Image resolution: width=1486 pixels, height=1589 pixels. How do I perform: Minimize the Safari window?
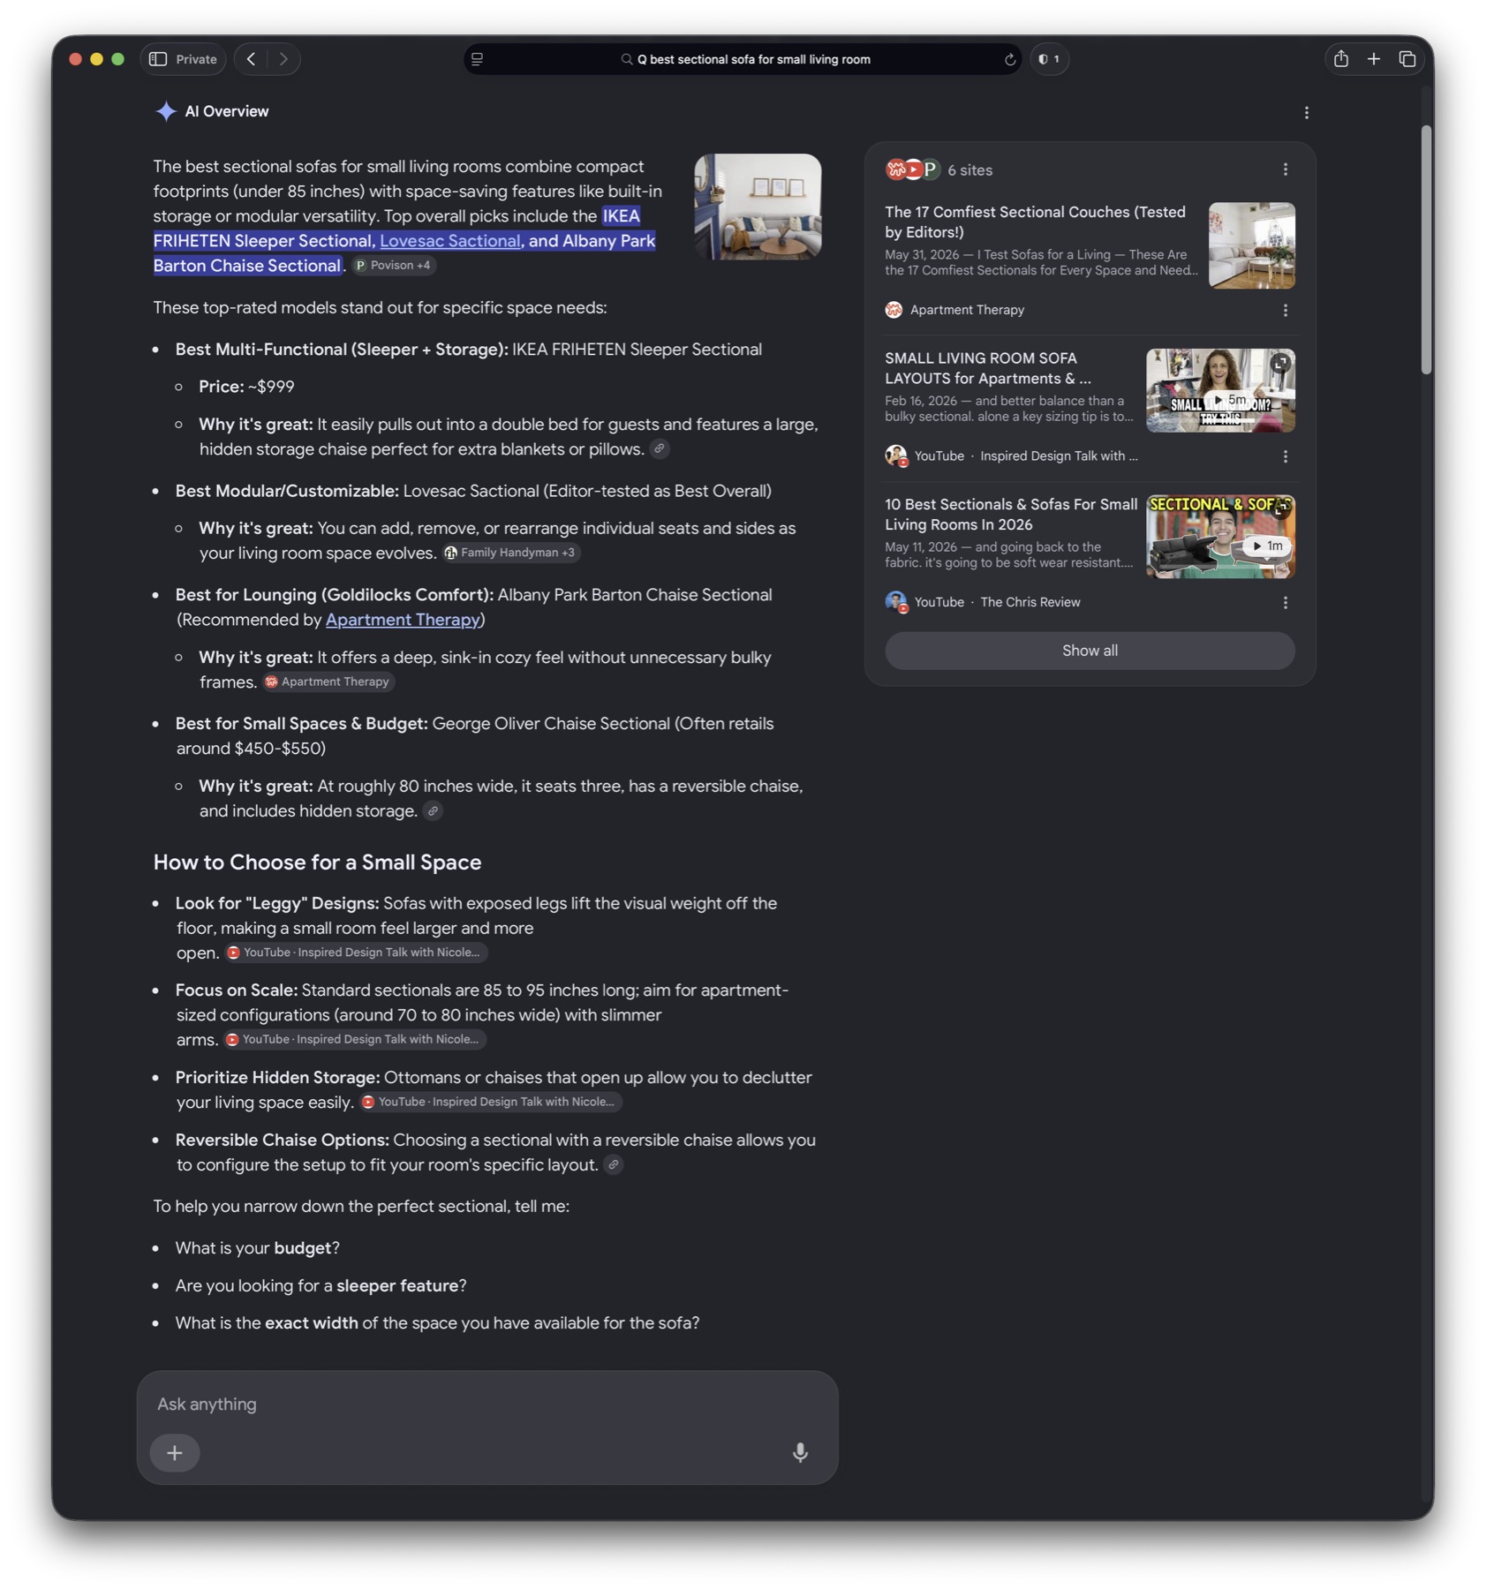tap(97, 59)
